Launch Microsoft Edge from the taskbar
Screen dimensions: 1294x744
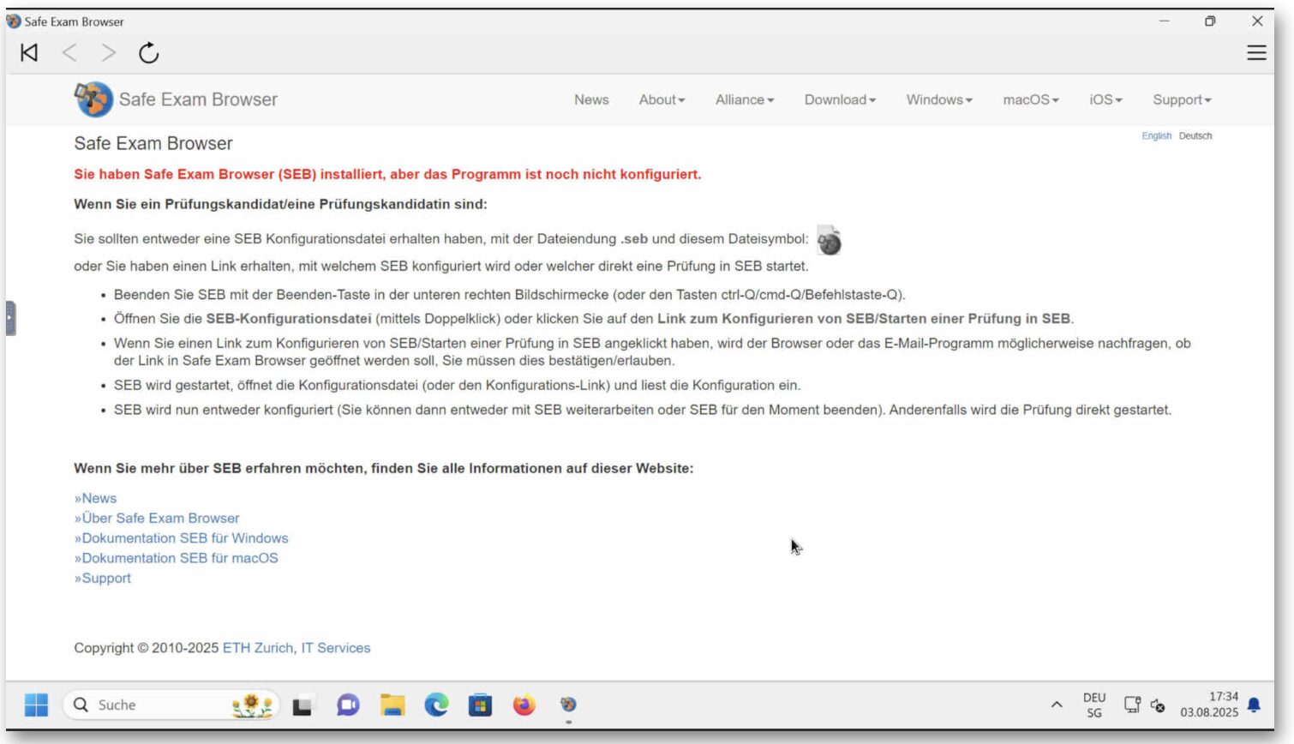tap(436, 705)
